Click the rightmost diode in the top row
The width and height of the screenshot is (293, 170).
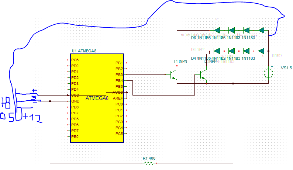(261, 30)
